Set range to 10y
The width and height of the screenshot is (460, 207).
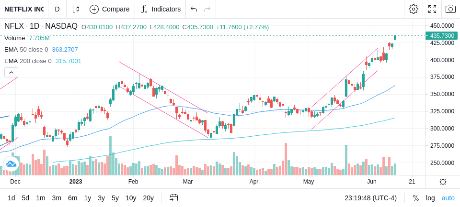point(130,198)
